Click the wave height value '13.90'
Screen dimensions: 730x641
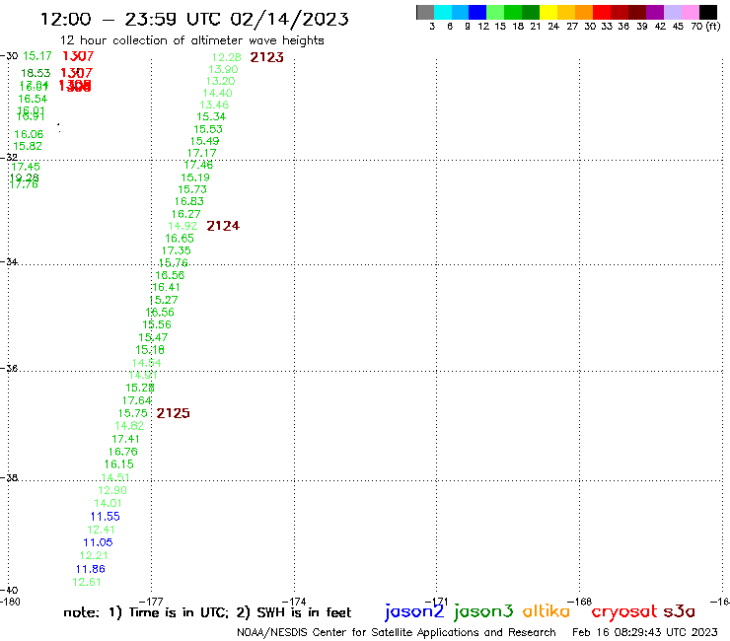(x=223, y=69)
